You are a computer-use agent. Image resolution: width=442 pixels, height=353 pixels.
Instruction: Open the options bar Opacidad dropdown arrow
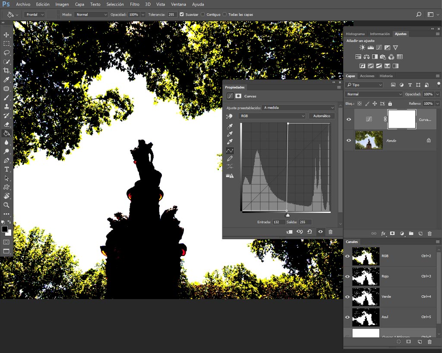point(143,14)
